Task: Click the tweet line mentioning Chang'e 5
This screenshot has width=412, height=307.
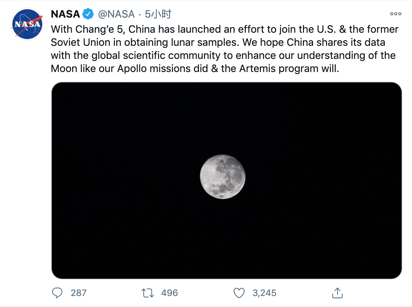Action: pos(225,29)
